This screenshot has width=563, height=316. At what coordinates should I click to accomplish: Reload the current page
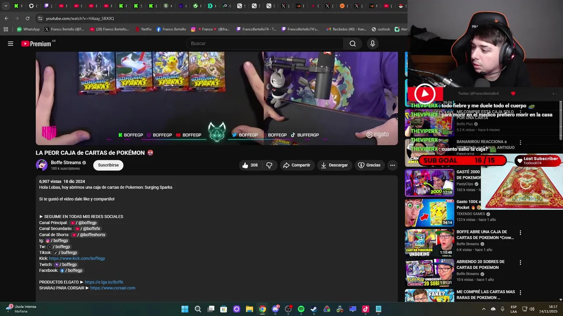pos(27,18)
